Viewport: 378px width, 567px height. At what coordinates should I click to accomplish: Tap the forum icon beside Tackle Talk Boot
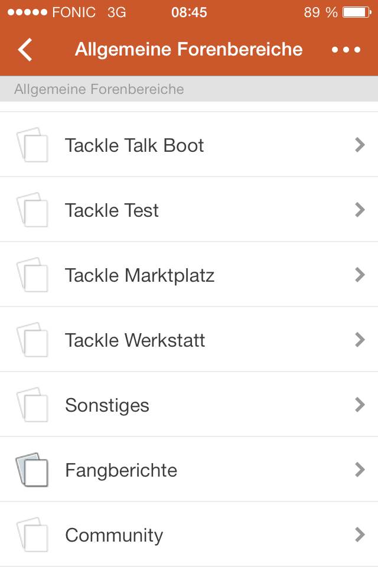(x=32, y=145)
